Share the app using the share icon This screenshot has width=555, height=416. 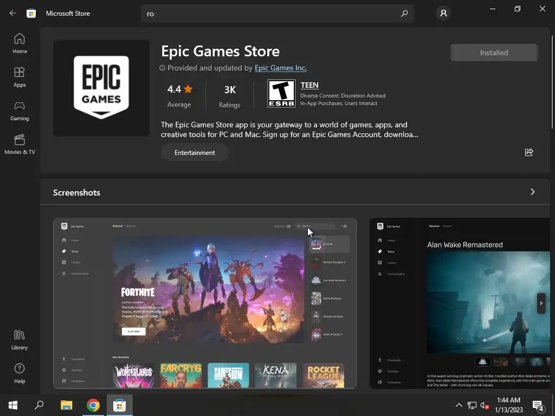529,152
